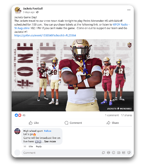Viewport: 147px width, 166px height.
Task: Click the globe public audience icon
Action: click(x=37, y=12)
